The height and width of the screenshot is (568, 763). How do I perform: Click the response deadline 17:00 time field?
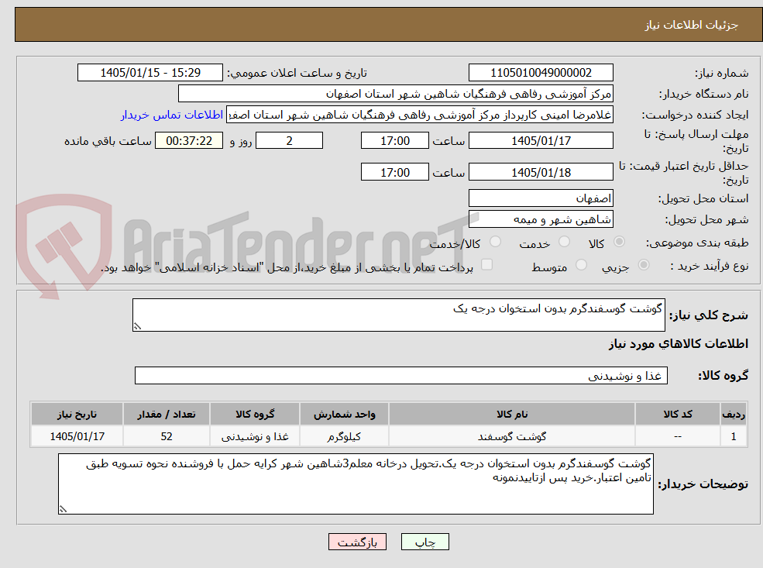coord(394,141)
